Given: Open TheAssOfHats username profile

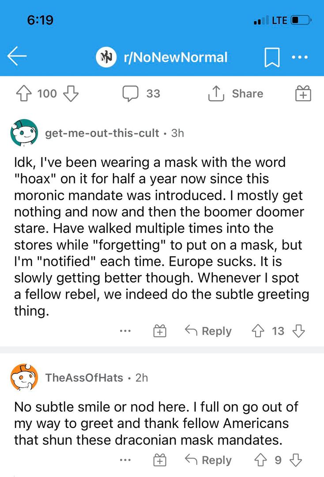Looking at the screenshot, I should (84, 378).
